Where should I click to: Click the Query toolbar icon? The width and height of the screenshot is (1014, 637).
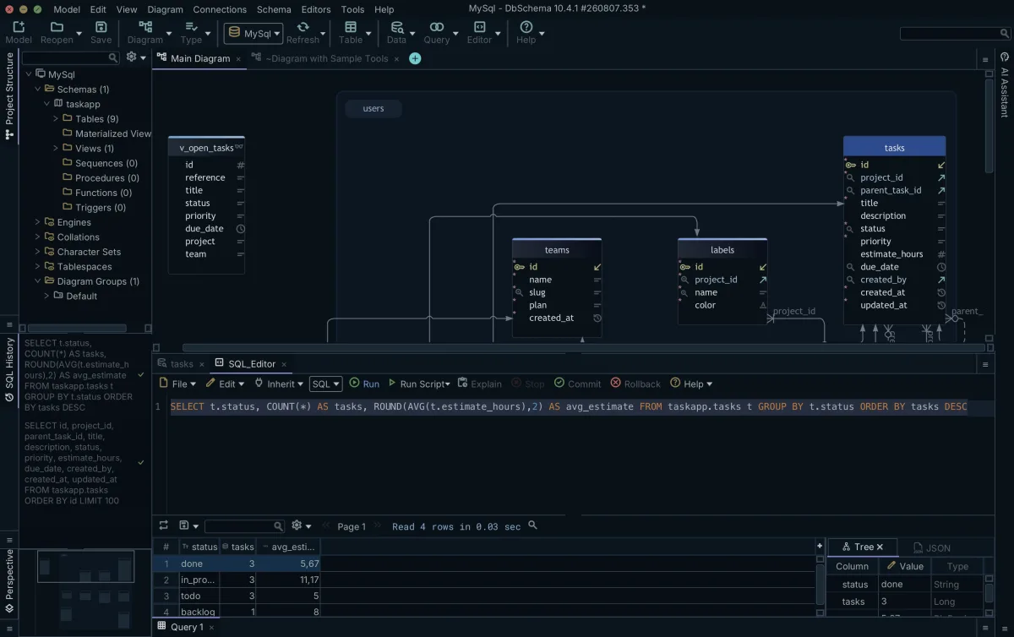(x=437, y=27)
